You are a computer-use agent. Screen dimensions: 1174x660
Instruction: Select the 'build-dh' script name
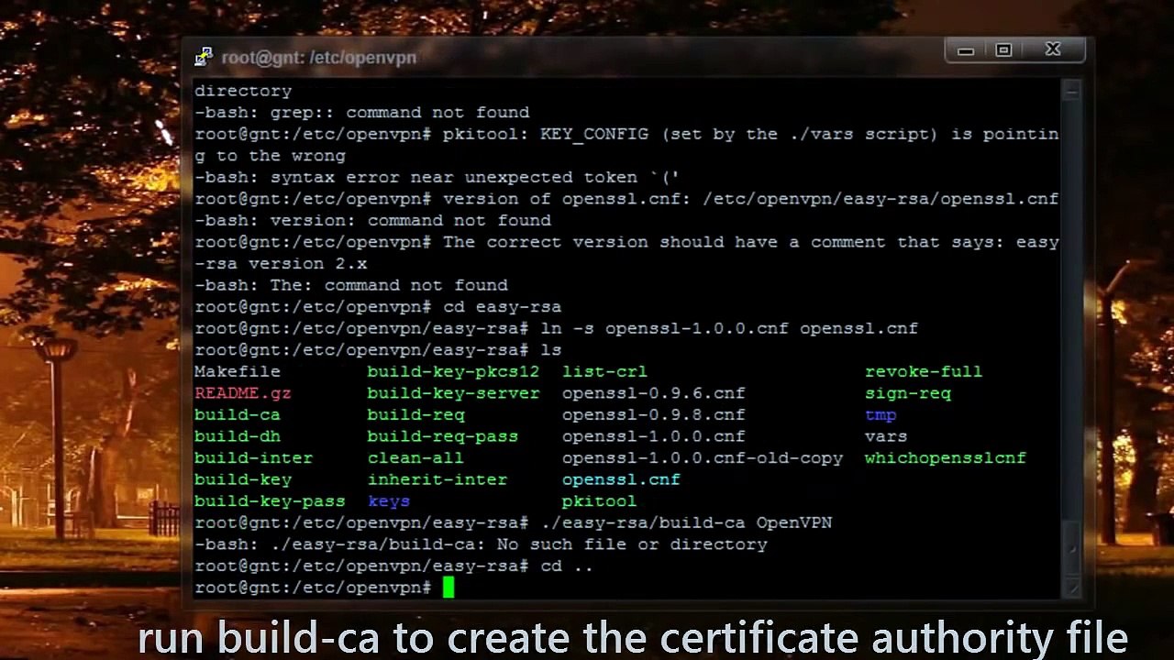(x=238, y=436)
